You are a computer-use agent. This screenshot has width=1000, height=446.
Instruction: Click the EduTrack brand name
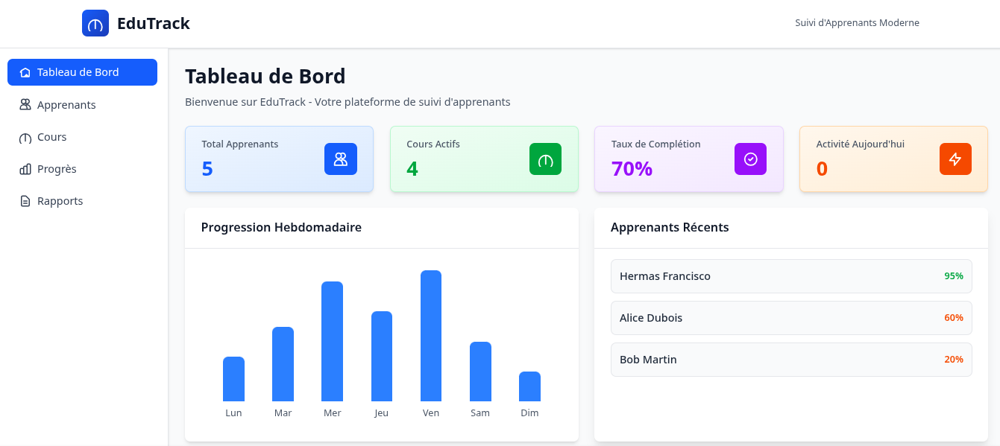pos(153,23)
